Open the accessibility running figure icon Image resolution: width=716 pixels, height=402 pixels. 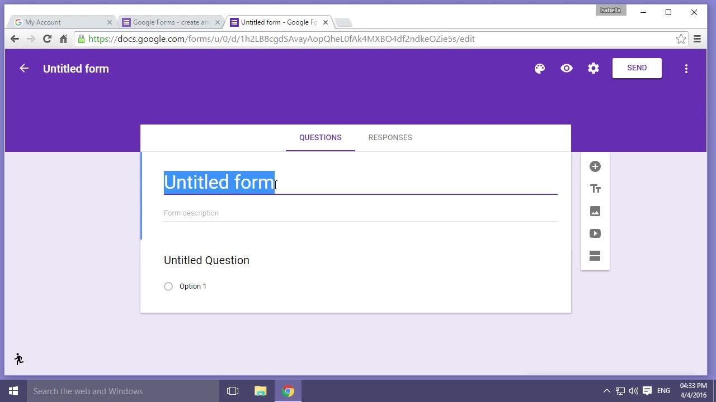pos(19,359)
